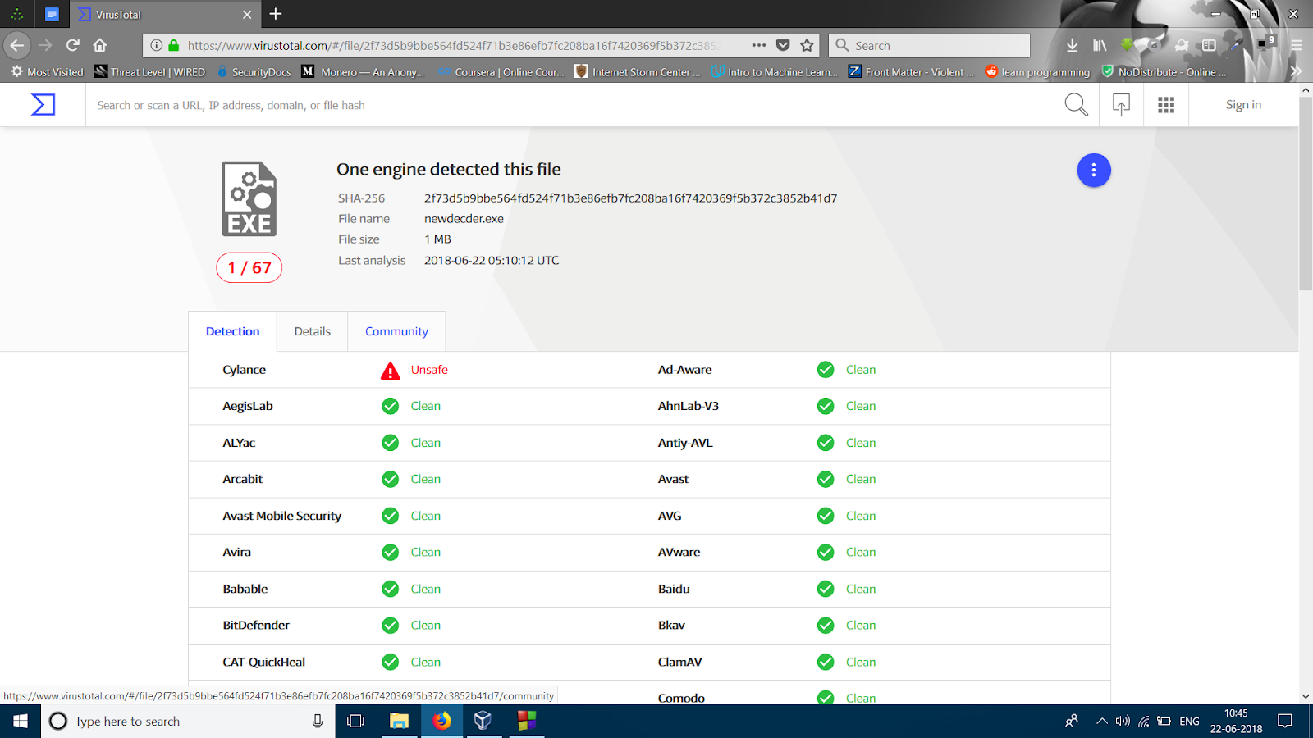Click the green padlock security icon
The height and width of the screenshot is (738, 1313).
174,45
